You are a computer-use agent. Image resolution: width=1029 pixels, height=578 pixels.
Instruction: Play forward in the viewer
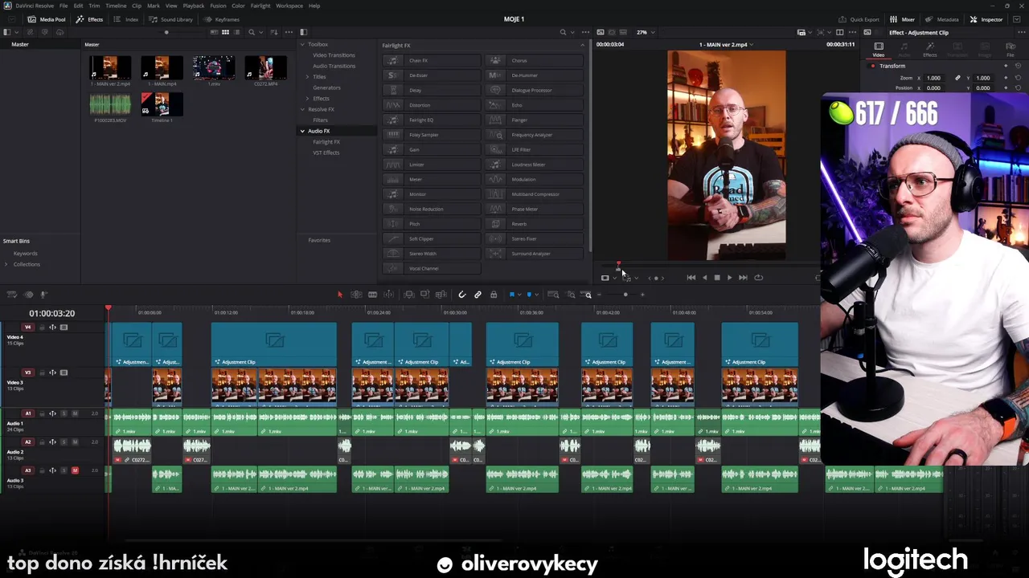(x=729, y=278)
